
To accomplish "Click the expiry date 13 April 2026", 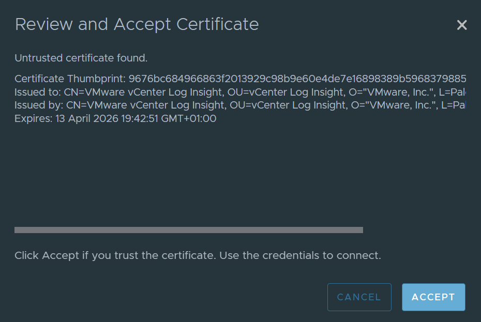I will [x=87, y=119].
